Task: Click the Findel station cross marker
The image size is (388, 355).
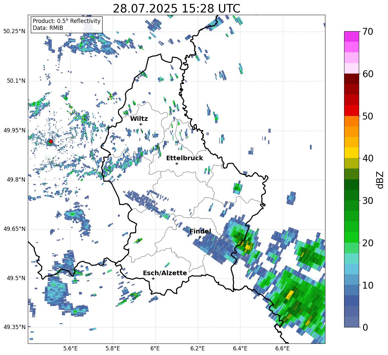Action: [200, 237]
